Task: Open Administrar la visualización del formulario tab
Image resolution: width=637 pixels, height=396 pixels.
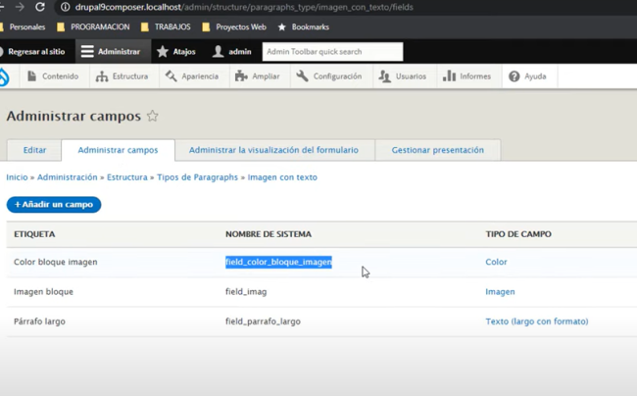Action: point(273,150)
